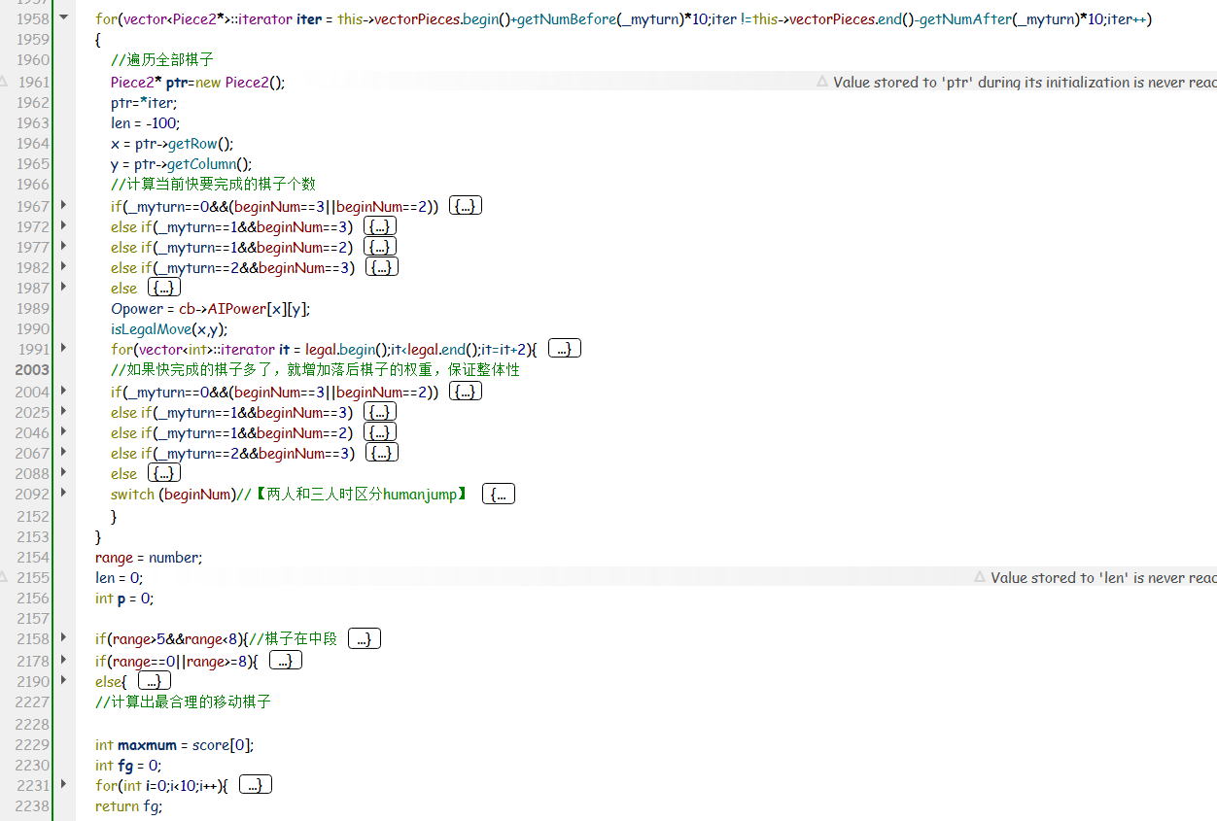Click the comment '//遍历全部棋子'
This screenshot has height=821, width=1217.
tap(162, 60)
